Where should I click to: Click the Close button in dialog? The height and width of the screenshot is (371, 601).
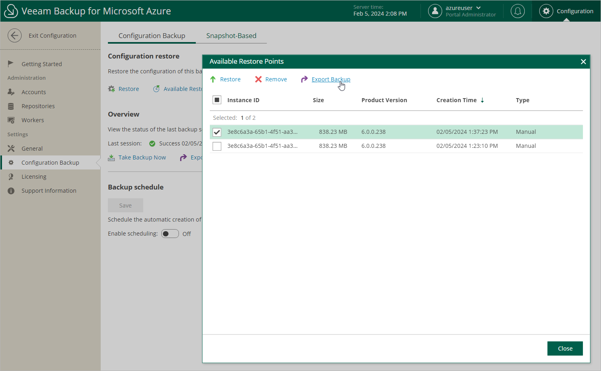(565, 349)
